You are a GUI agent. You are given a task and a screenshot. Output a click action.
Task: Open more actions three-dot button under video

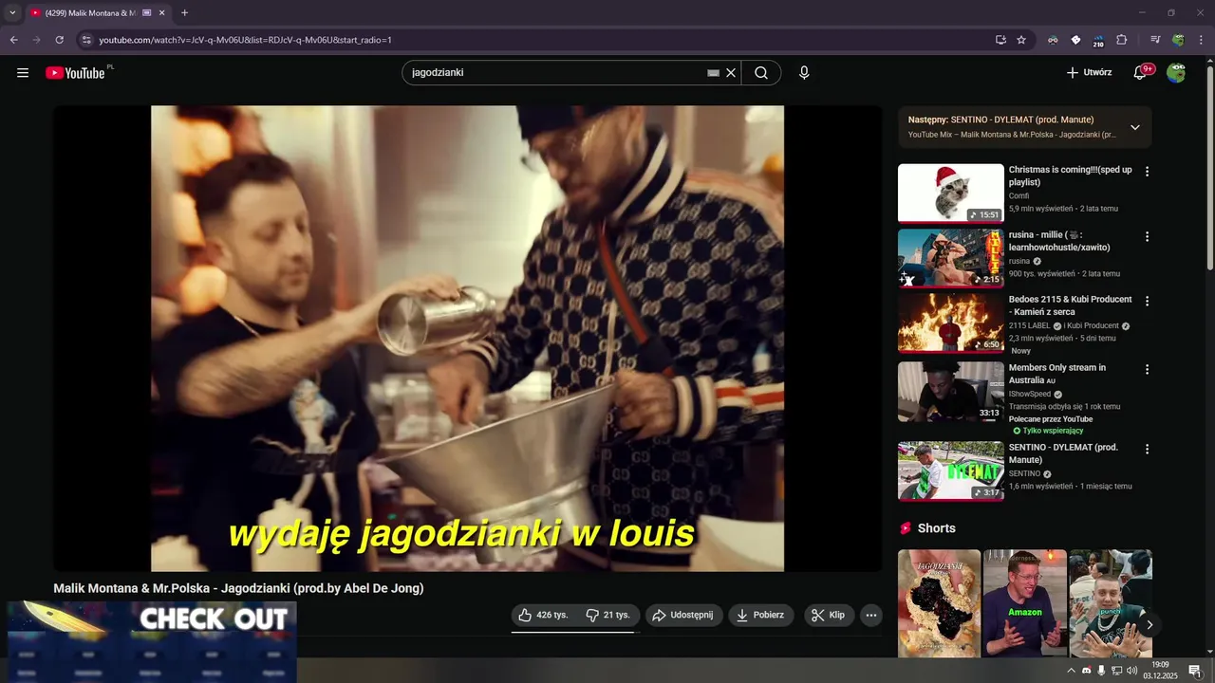tap(871, 615)
